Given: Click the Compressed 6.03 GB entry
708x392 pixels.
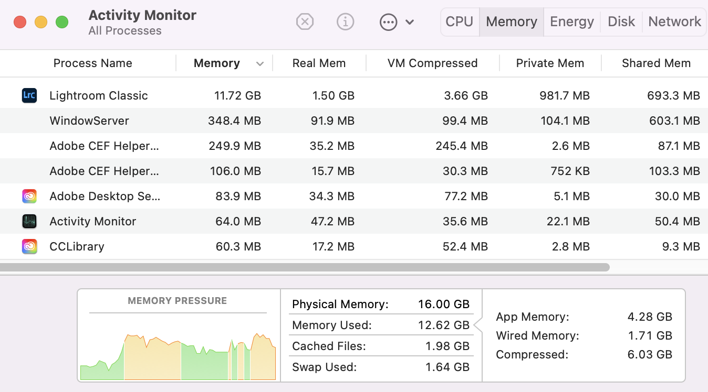Looking at the screenshot, I should coord(584,354).
